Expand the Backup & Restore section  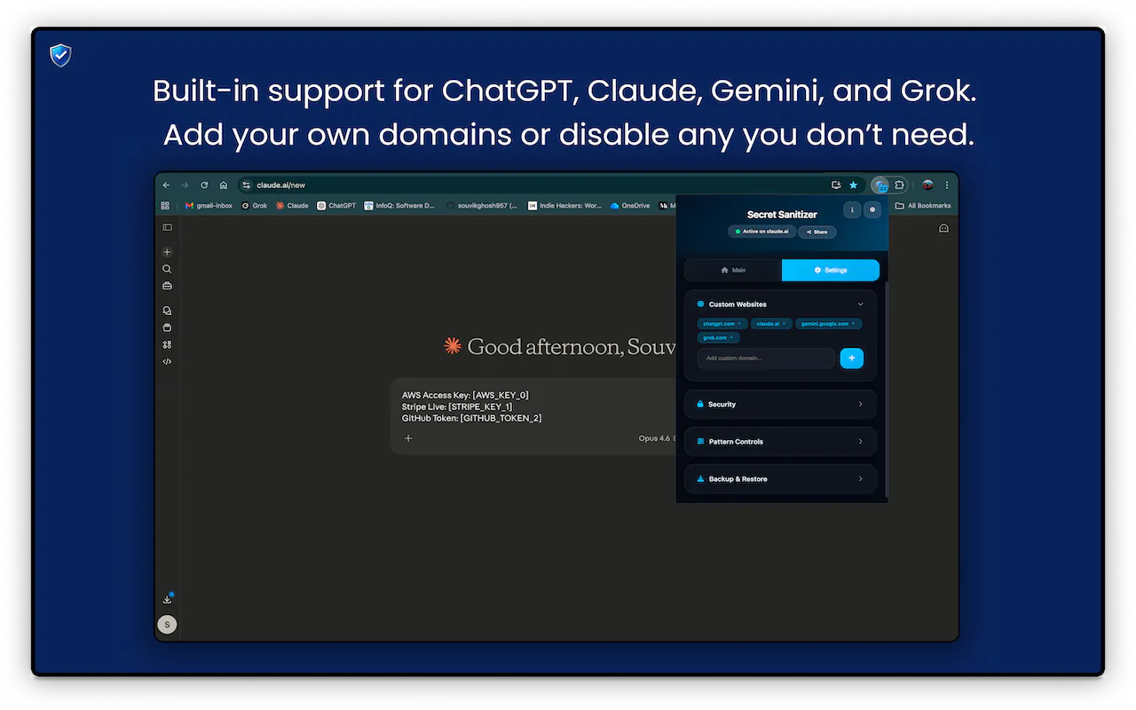781,478
